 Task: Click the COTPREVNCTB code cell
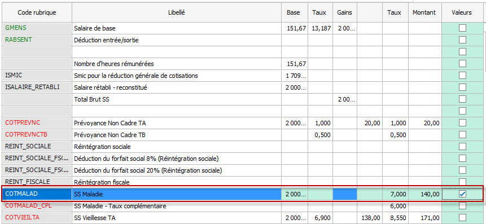[37, 135]
